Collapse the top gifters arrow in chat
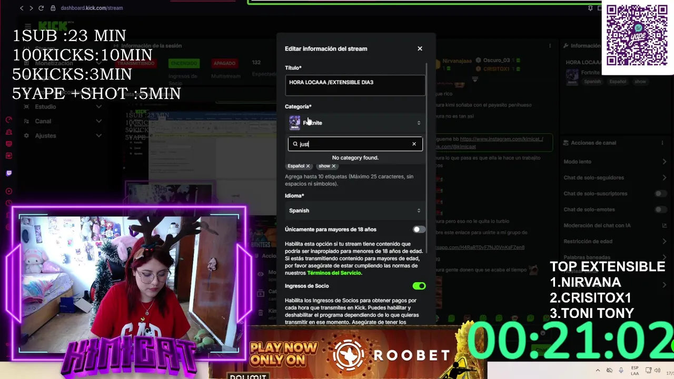 (475, 79)
